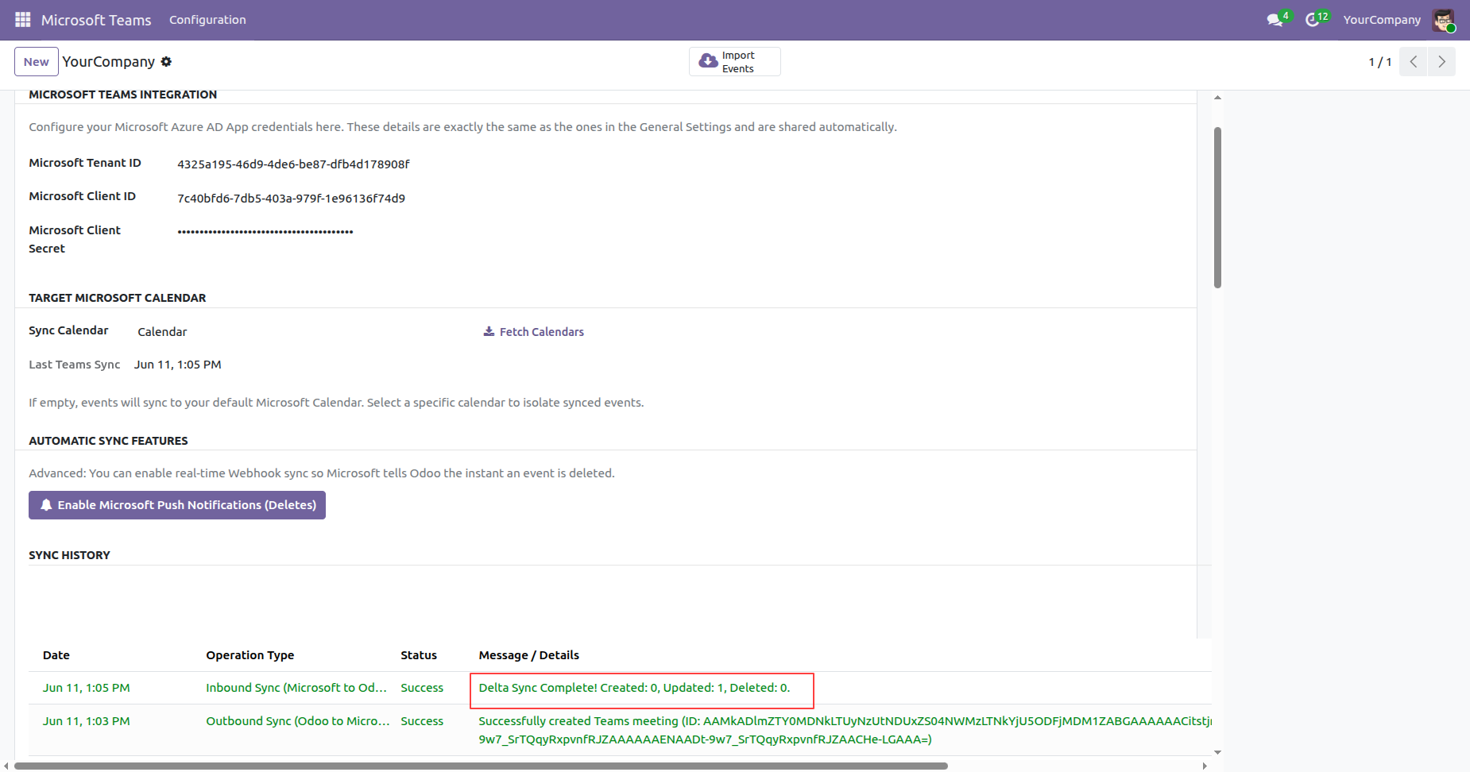Select the Jun 11, 1:03 PM history row date
The image size is (1470, 772).
point(87,721)
